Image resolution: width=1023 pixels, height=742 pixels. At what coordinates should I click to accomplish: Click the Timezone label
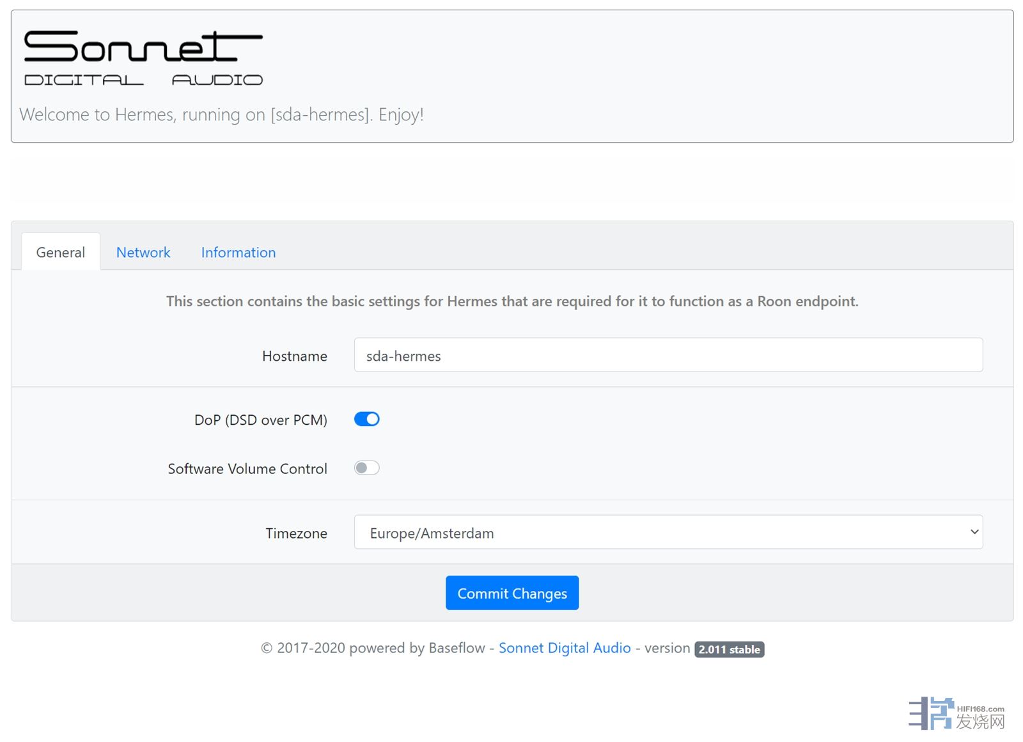tap(296, 533)
